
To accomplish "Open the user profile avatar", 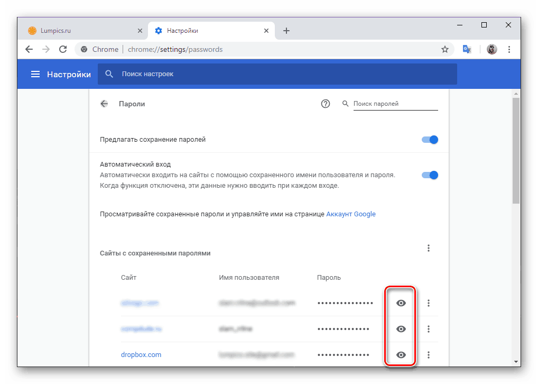I will point(492,50).
